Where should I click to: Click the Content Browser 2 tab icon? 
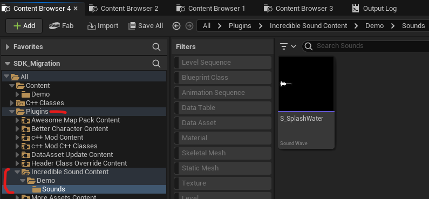93,9
